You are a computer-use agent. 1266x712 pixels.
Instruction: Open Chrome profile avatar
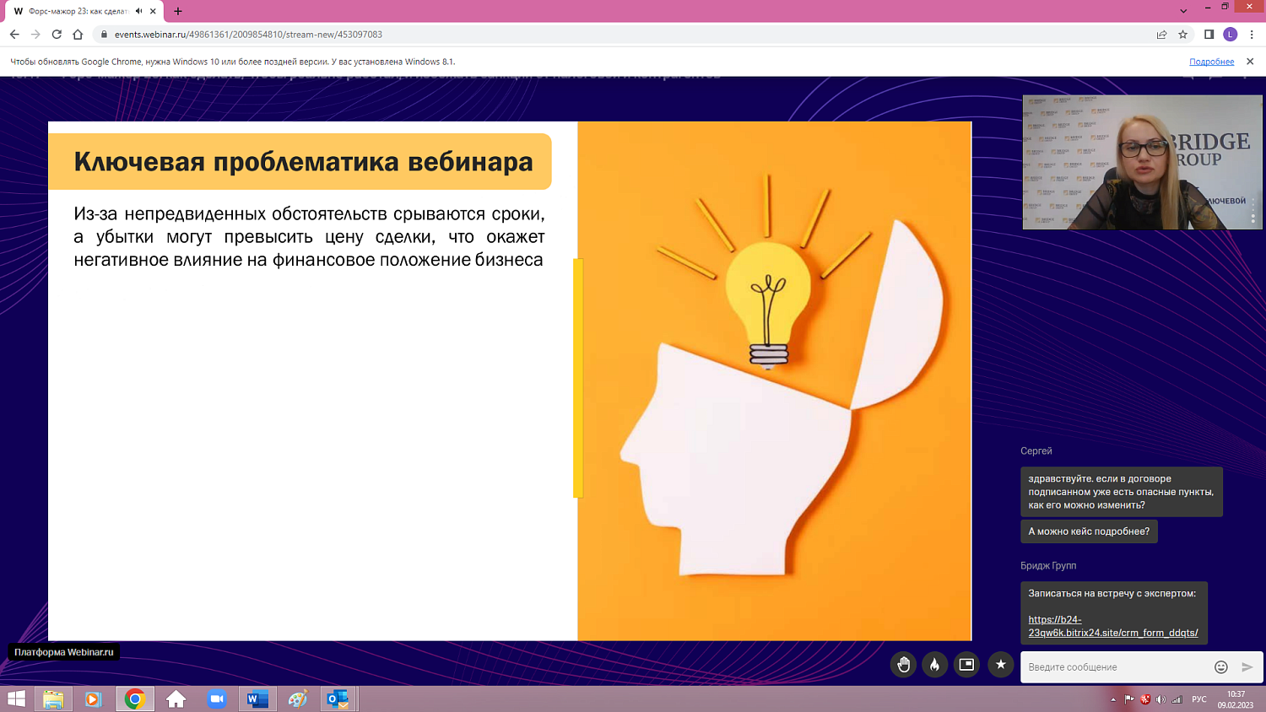1231,35
